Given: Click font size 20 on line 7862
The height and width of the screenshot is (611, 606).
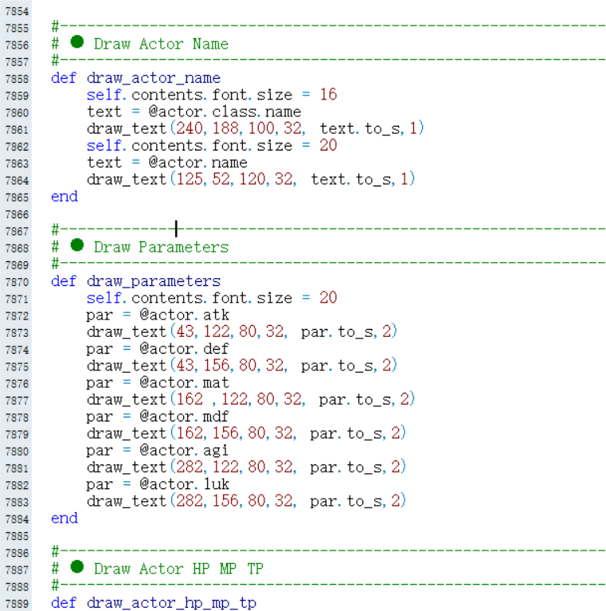Looking at the screenshot, I should click(328, 145).
